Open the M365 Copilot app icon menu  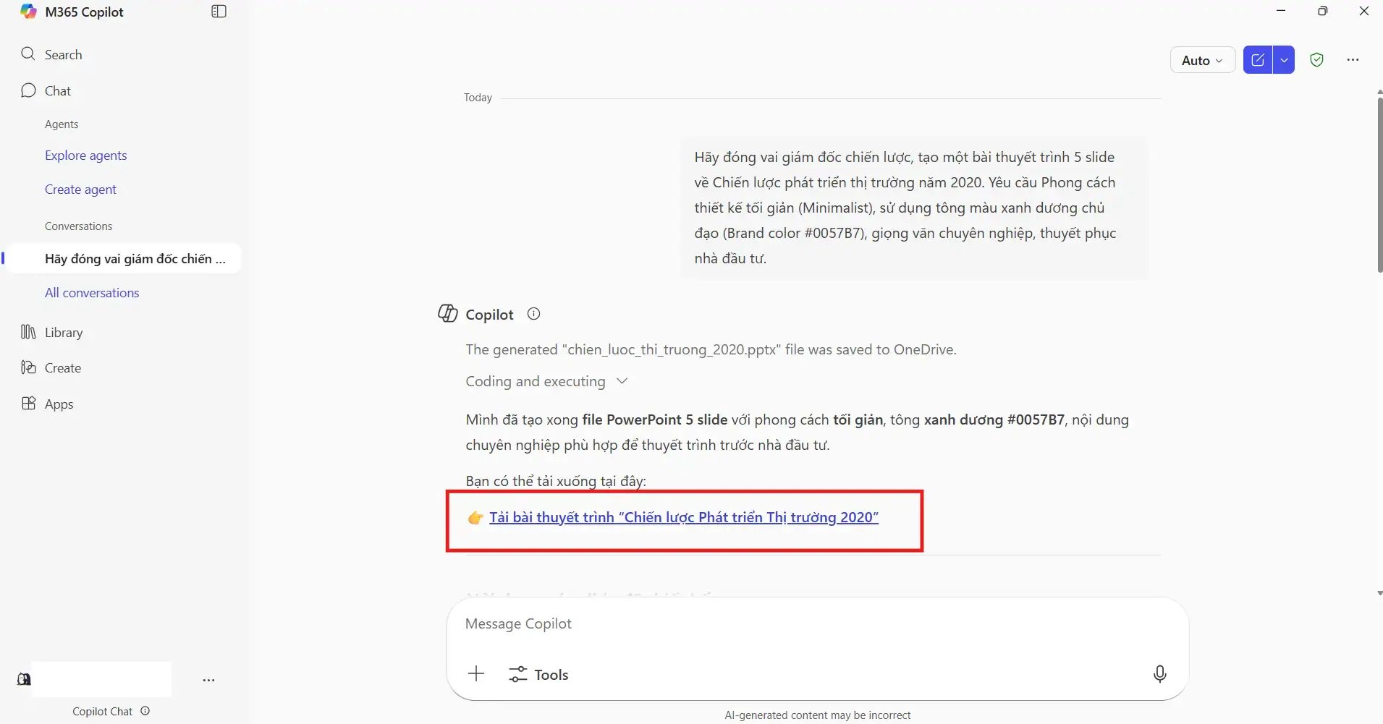pos(28,12)
